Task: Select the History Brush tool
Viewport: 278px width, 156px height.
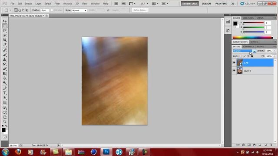Action: tap(5, 64)
